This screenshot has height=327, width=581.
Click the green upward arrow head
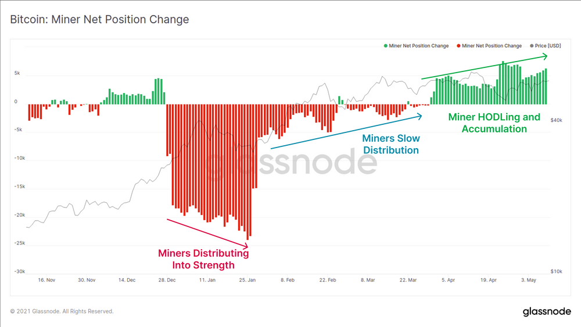coord(545,56)
